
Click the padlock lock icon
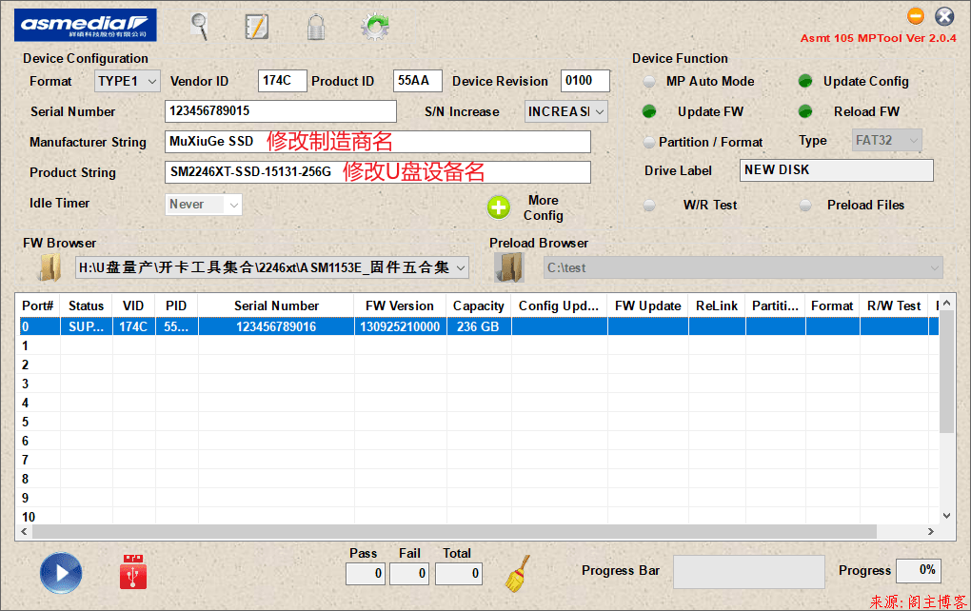click(316, 27)
